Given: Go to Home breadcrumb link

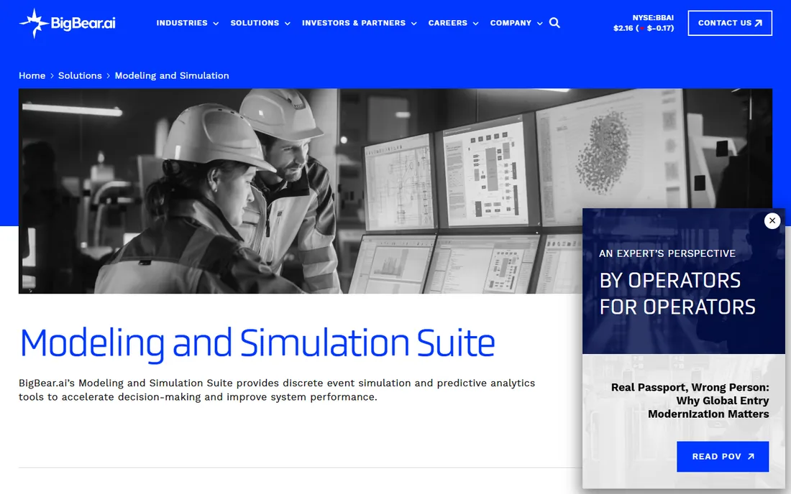Looking at the screenshot, I should tap(32, 75).
